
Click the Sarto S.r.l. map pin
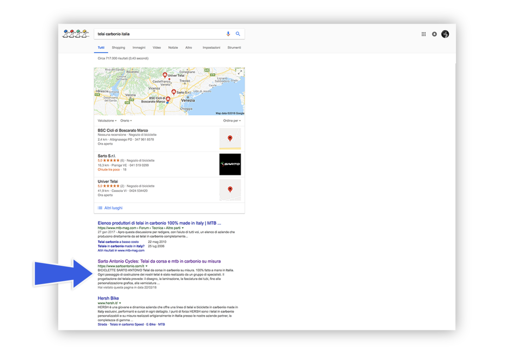(174, 92)
